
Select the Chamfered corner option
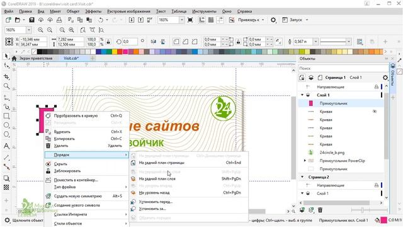[195, 42]
